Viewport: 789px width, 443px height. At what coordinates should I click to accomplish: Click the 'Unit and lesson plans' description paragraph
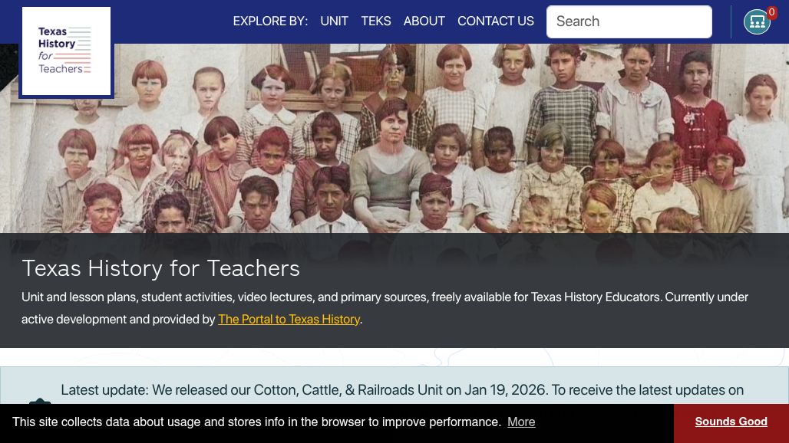pos(385,308)
